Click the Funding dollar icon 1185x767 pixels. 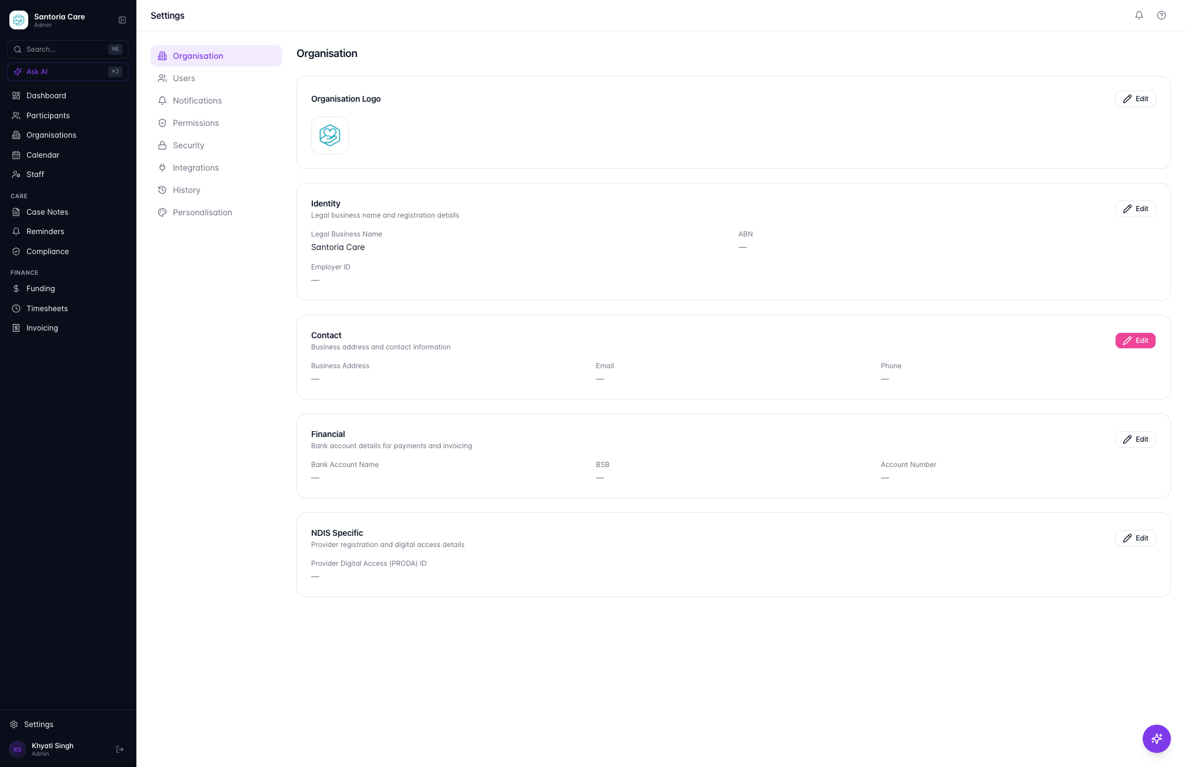(16, 288)
